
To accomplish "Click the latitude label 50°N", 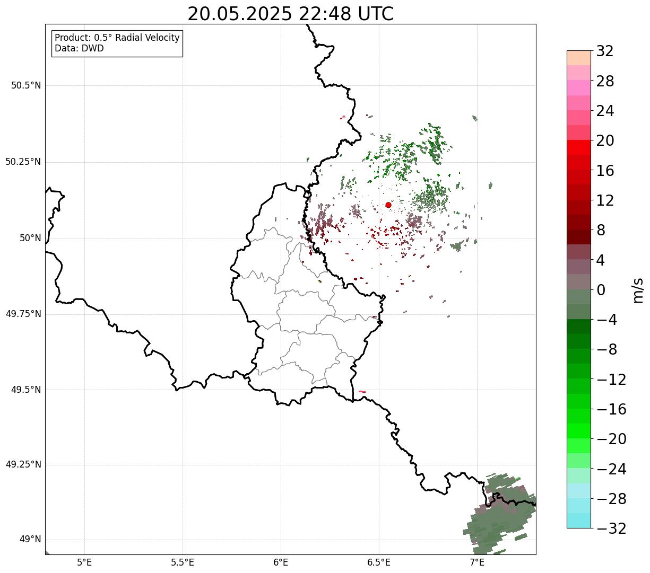I will [x=30, y=238].
